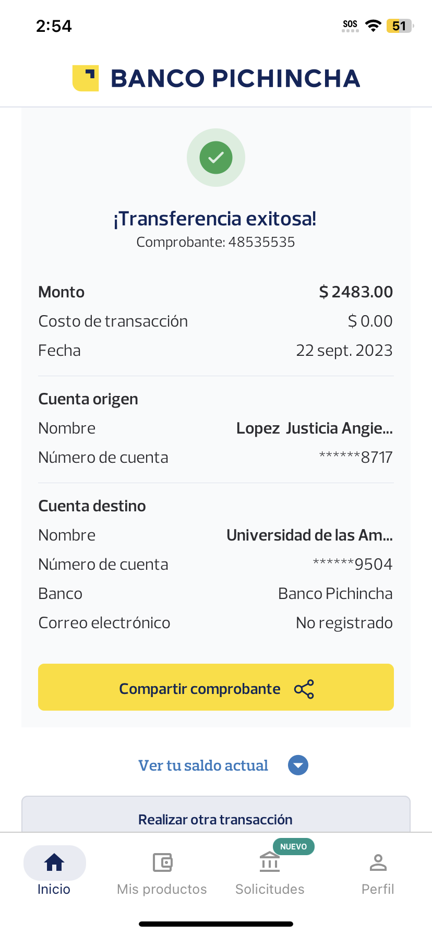This screenshot has width=432, height=935.
Task: Tap the Inicio home icon
Action: [54, 862]
